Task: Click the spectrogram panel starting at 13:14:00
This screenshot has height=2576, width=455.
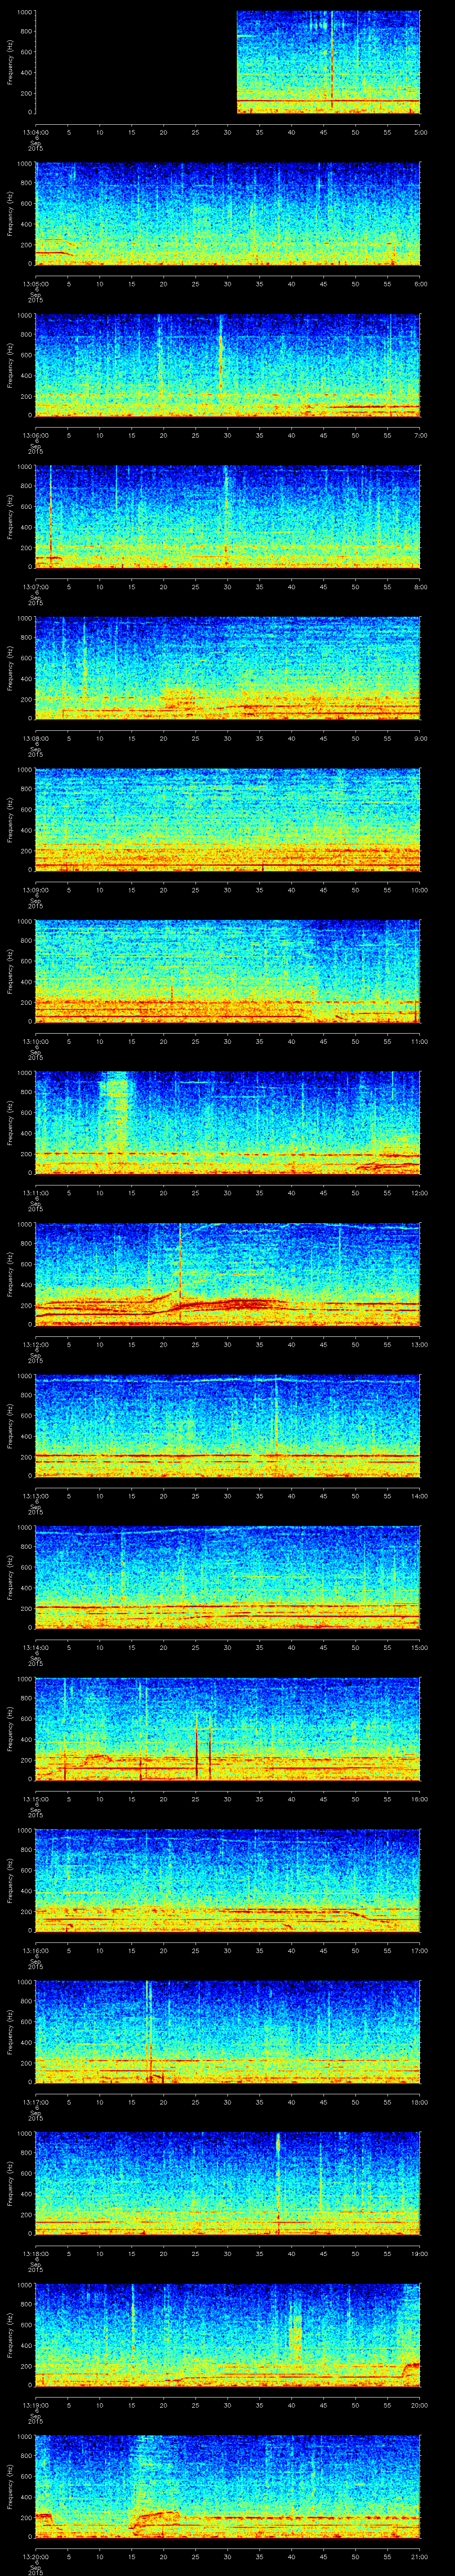Action: click(x=228, y=1578)
